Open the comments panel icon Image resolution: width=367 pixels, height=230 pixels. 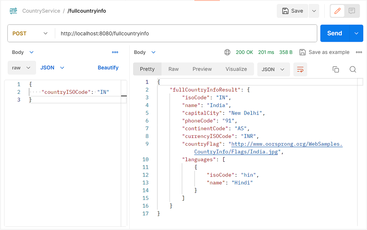(x=352, y=11)
